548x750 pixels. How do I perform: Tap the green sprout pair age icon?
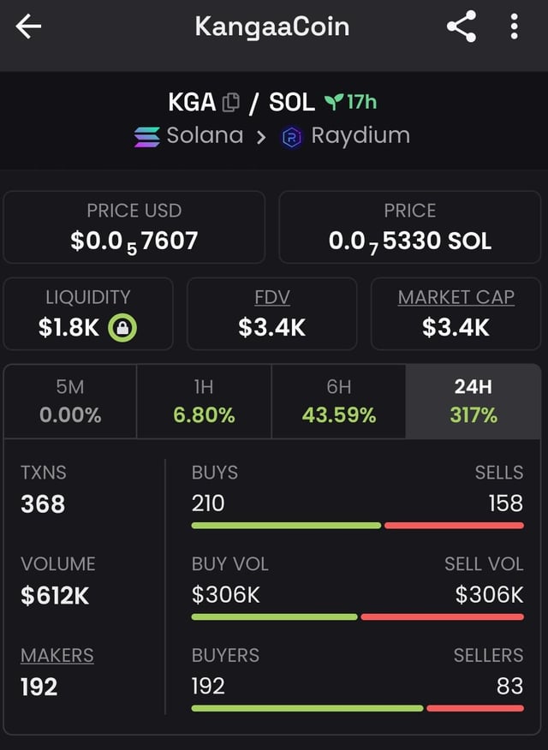tap(331, 103)
